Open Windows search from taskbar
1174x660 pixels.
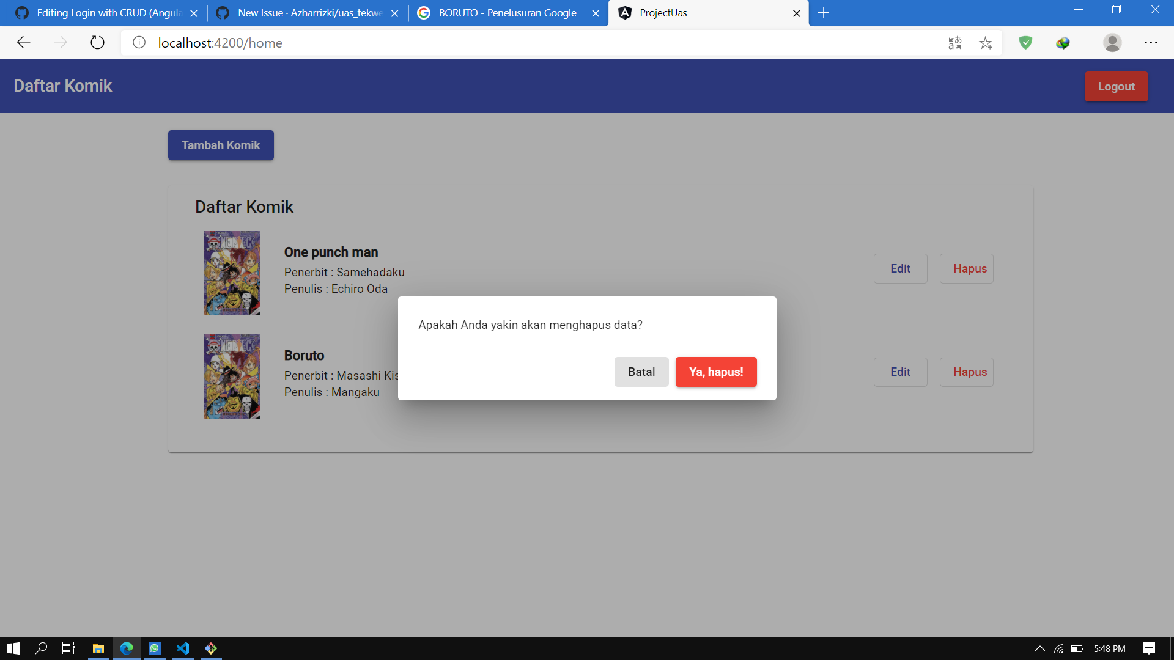41,648
